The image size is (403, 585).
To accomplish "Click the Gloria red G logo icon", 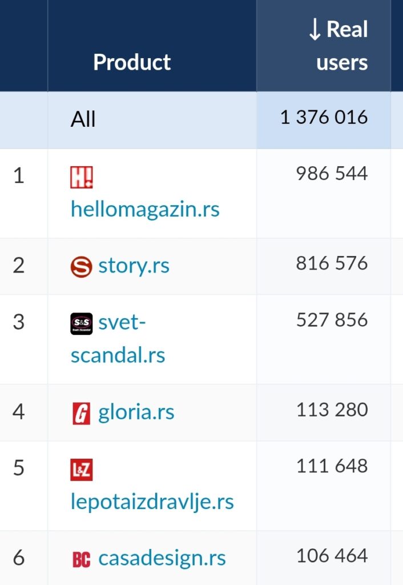I will pos(81,414).
